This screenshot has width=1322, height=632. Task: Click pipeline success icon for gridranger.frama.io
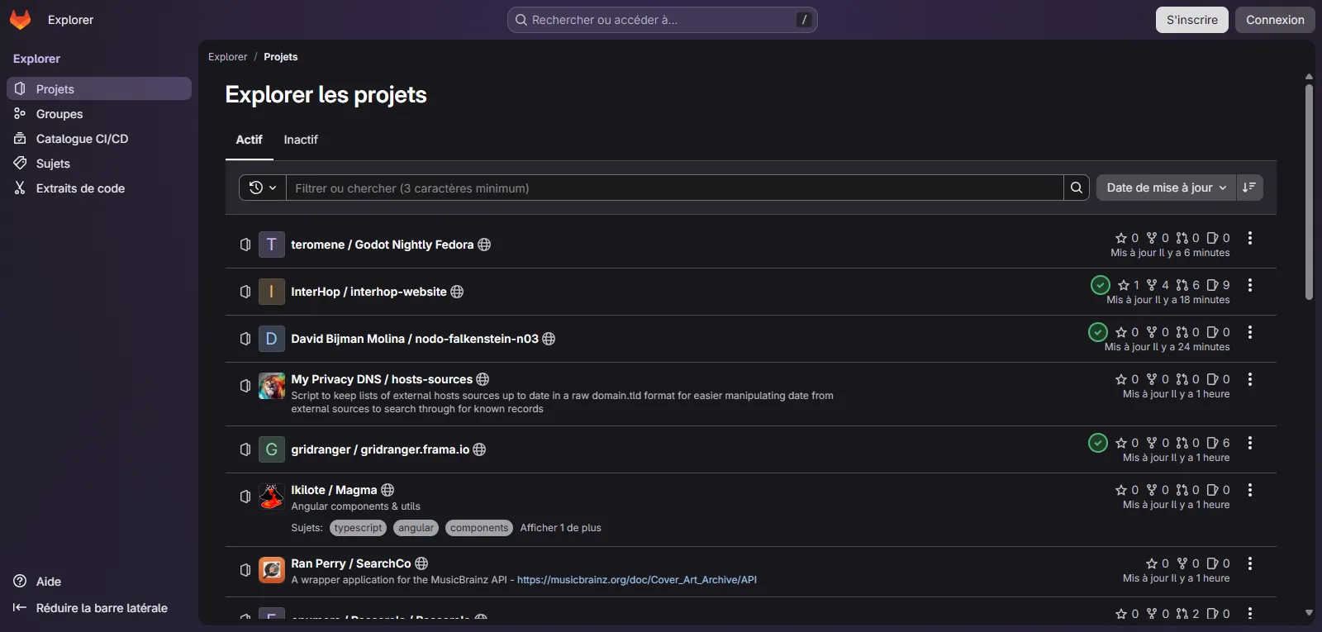coord(1097,443)
